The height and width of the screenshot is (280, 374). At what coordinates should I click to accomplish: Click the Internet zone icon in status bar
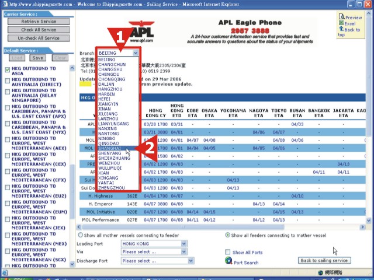pos(321,272)
